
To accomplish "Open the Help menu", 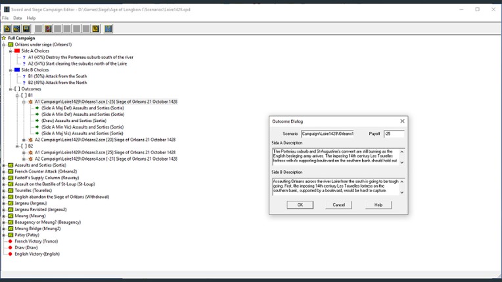I will tap(31, 18).
